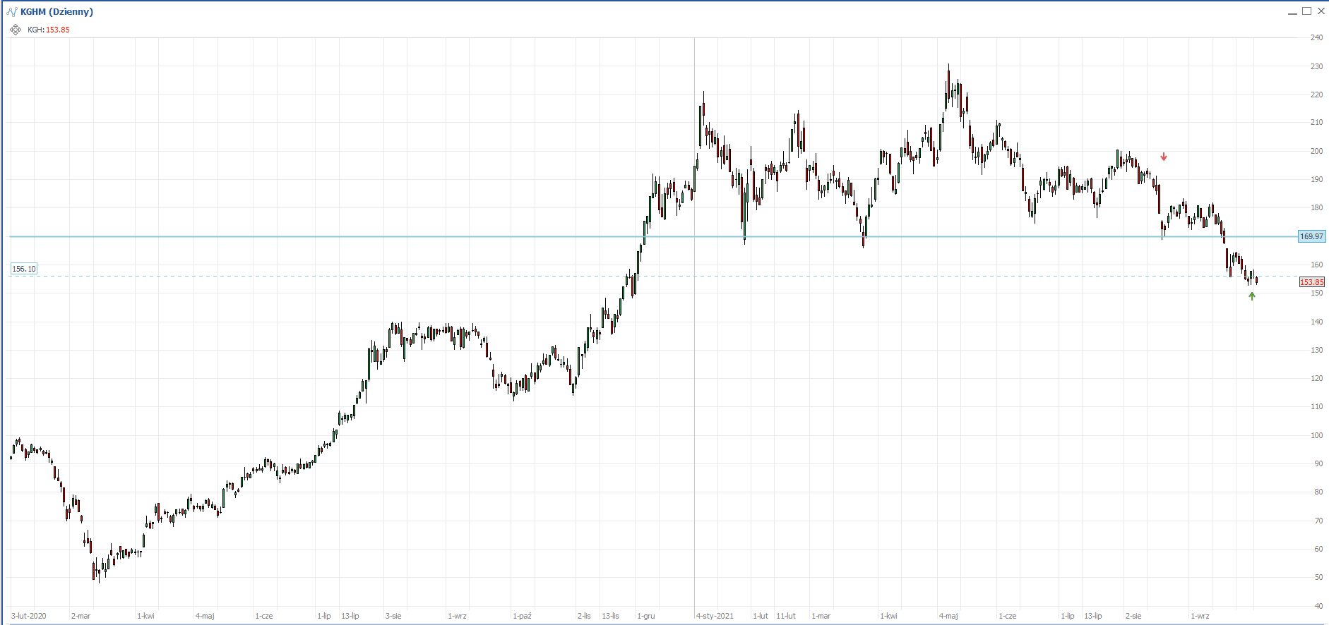Click the 80 price axis label
This screenshot has width=1329, height=625.
1318,492
